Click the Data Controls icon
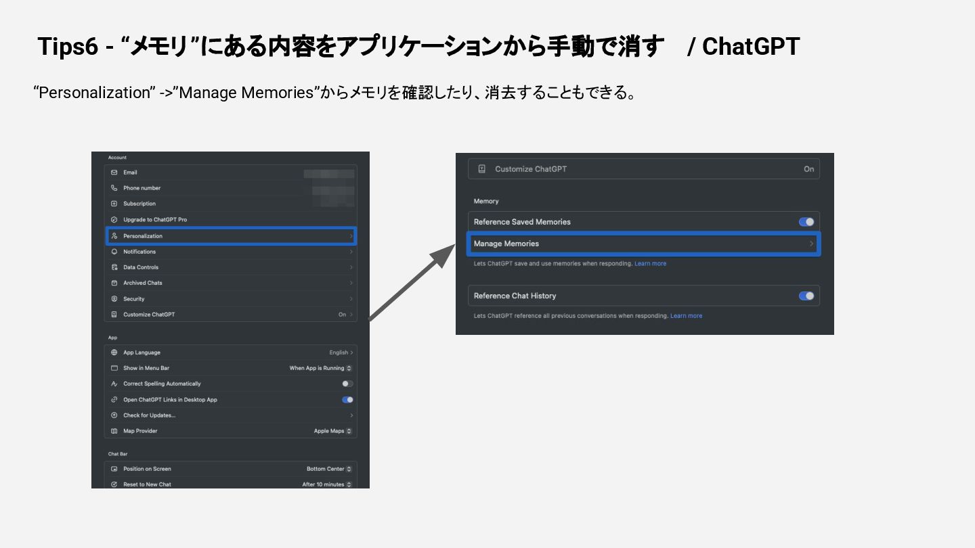Image resolution: width=975 pixels, height=548 pixels. 114,267
